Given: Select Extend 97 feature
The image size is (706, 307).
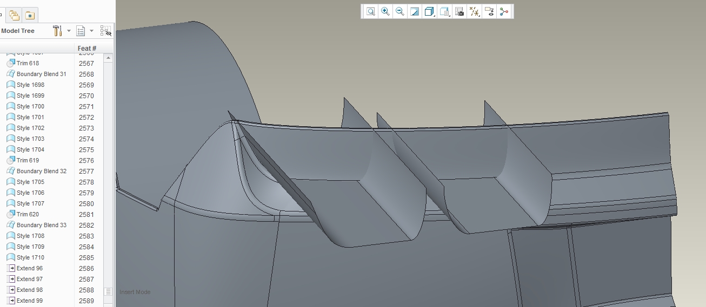Looking at the screenshot, I should (30, 279).
